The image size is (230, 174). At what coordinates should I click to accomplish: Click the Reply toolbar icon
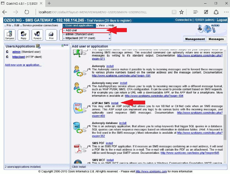point(23,35)
